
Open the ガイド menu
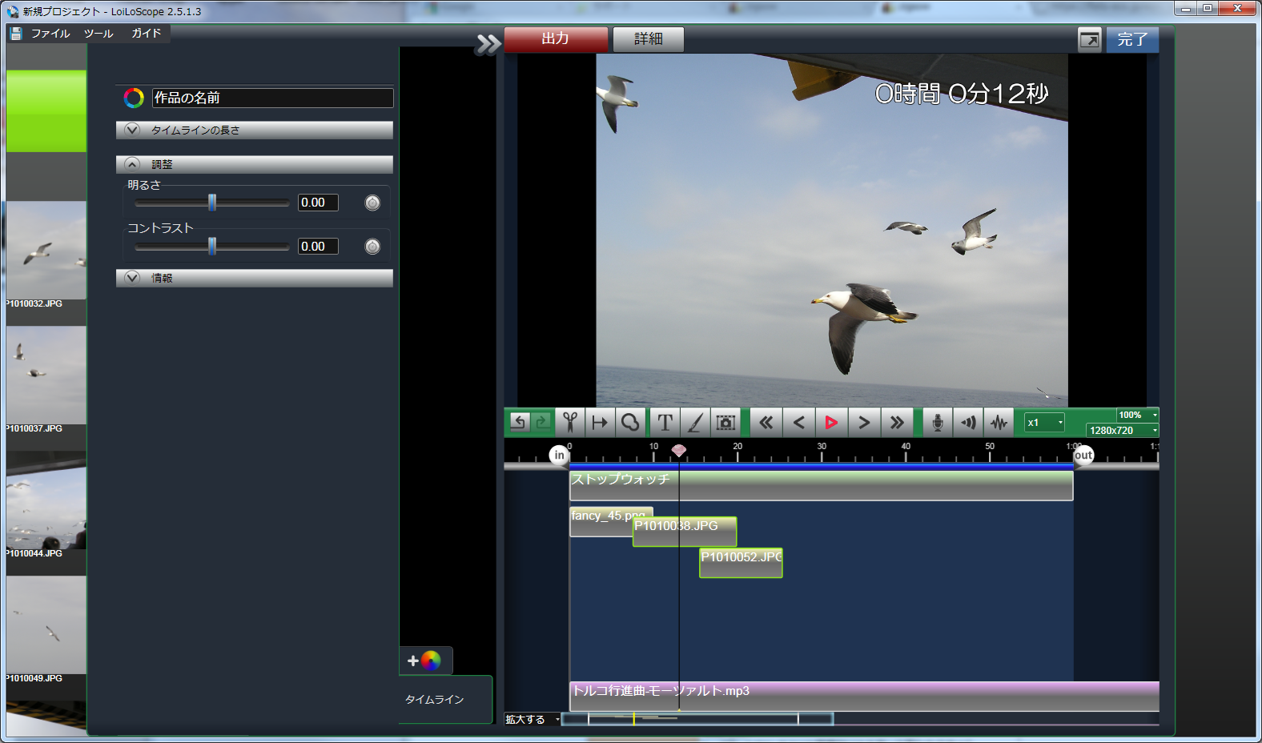147,34
